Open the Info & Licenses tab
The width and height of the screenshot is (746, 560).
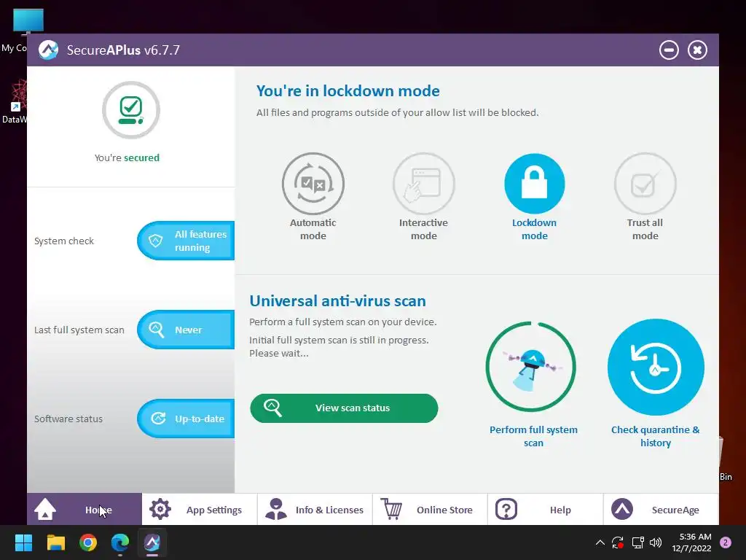[x=315, y=510]
